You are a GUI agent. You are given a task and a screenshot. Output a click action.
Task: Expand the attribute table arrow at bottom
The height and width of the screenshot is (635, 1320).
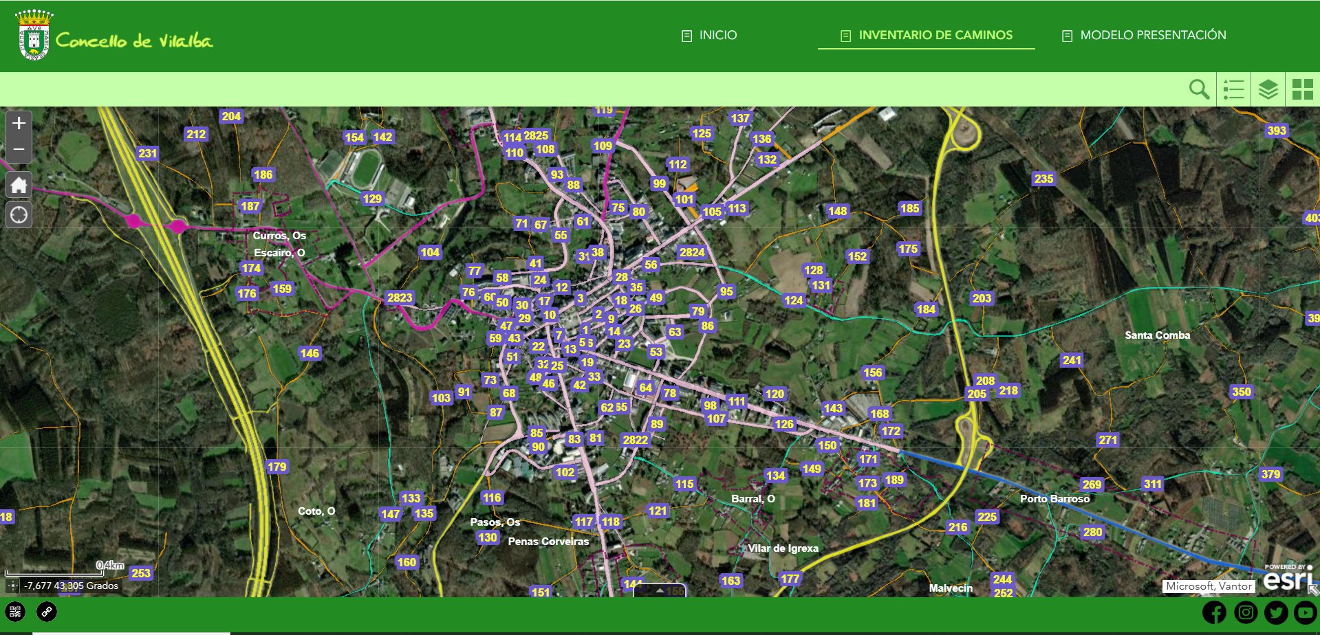tap(660, 590)
